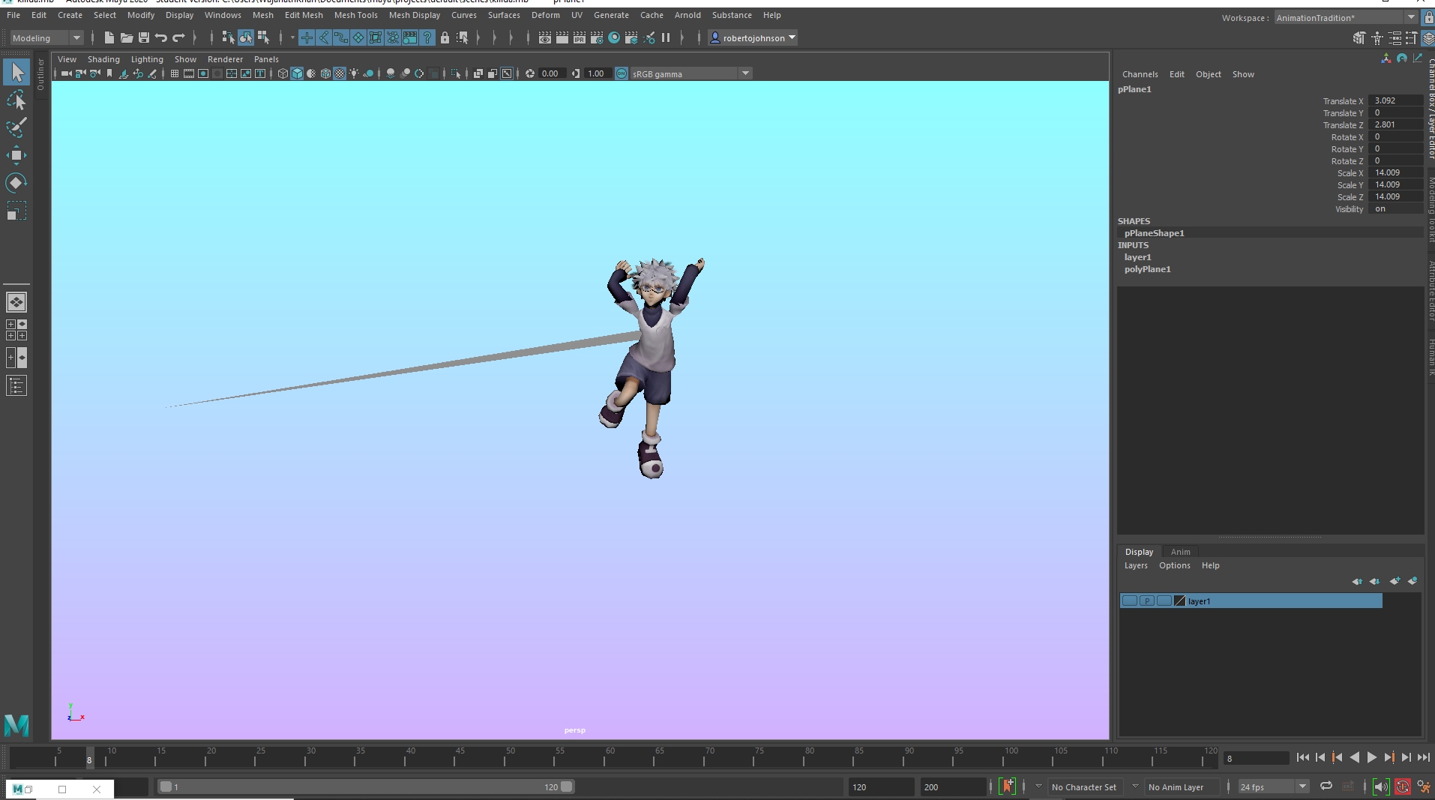
Task: Start an IPR render
Action: tap(579, 37)
